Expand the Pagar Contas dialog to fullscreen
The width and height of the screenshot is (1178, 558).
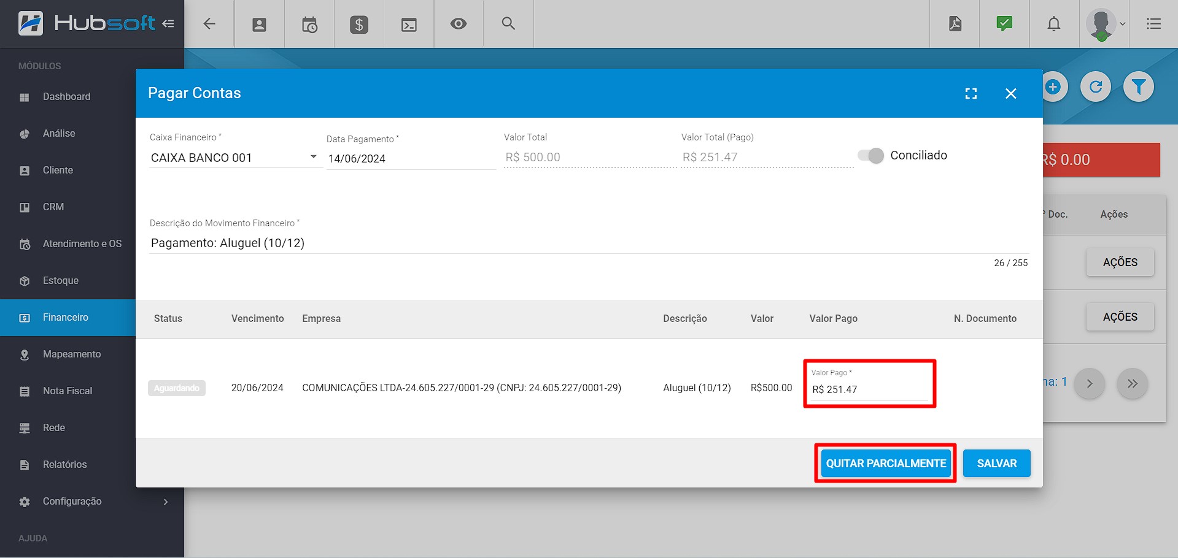971,93
